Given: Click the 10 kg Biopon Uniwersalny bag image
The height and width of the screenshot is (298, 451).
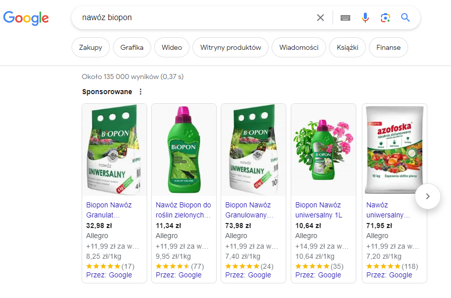Looking at the screenshot, I should point(253,150).
